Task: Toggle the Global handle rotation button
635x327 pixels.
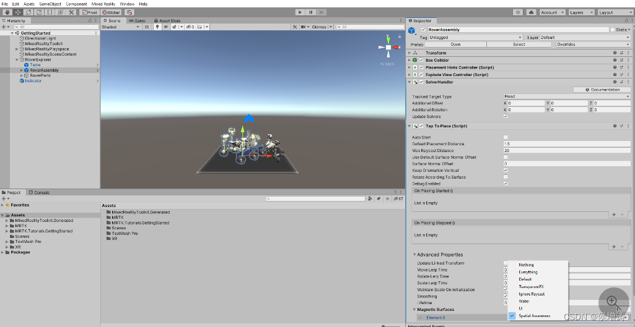Action: point(112,12)
